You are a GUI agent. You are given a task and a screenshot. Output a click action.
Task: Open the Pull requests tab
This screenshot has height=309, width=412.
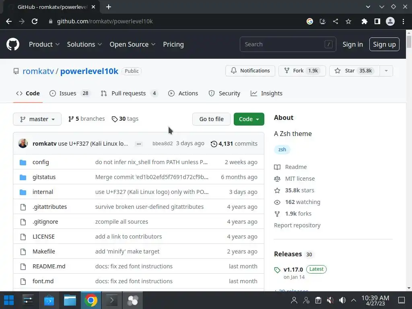point(130,93)
